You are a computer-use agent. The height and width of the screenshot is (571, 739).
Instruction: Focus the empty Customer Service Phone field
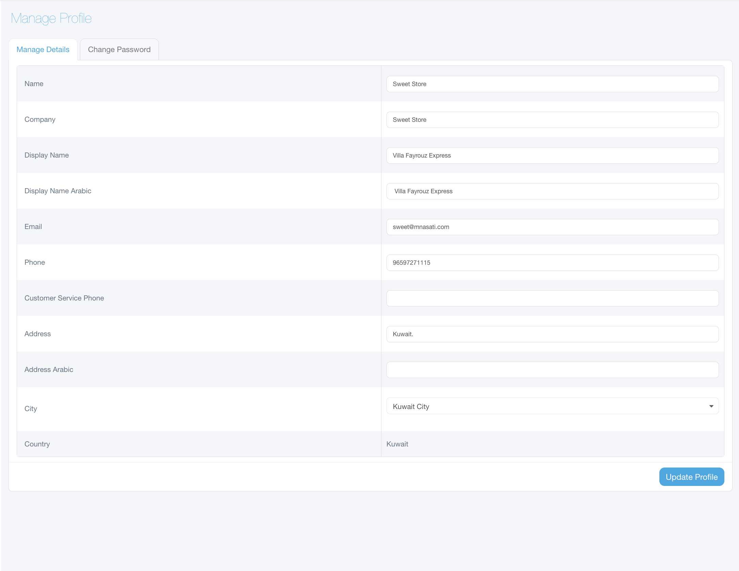[x=552, y=298]
